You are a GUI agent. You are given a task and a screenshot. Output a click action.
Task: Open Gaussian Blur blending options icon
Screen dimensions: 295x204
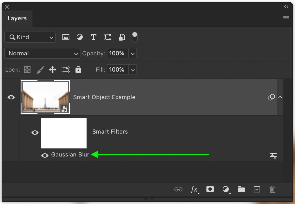[x=273, y=156]
